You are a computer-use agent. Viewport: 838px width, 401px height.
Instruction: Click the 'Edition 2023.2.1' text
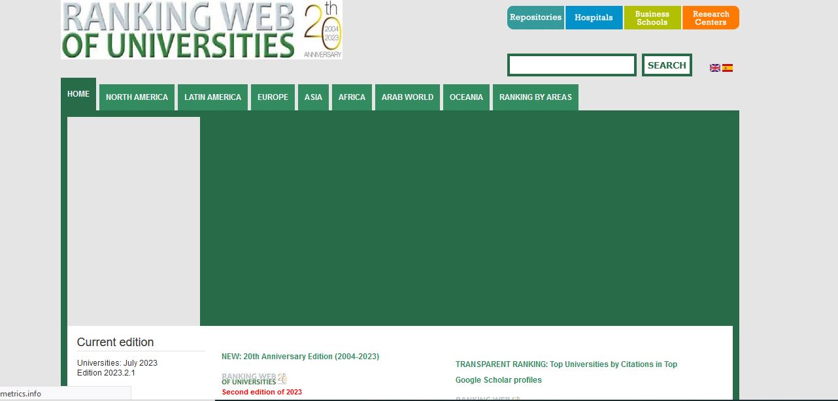pyautogui.click(x=106, y=373)
